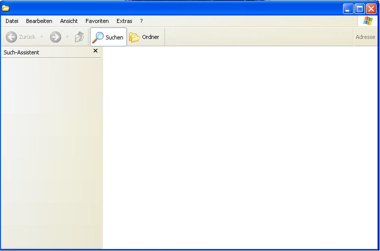The image size is (380, 251).
Task: Click the folder icon in title bar
Action: [x=5, y=8]
